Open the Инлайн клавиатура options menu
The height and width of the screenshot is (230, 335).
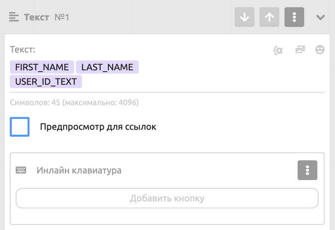pyautogui.click(x=307, y=170)
